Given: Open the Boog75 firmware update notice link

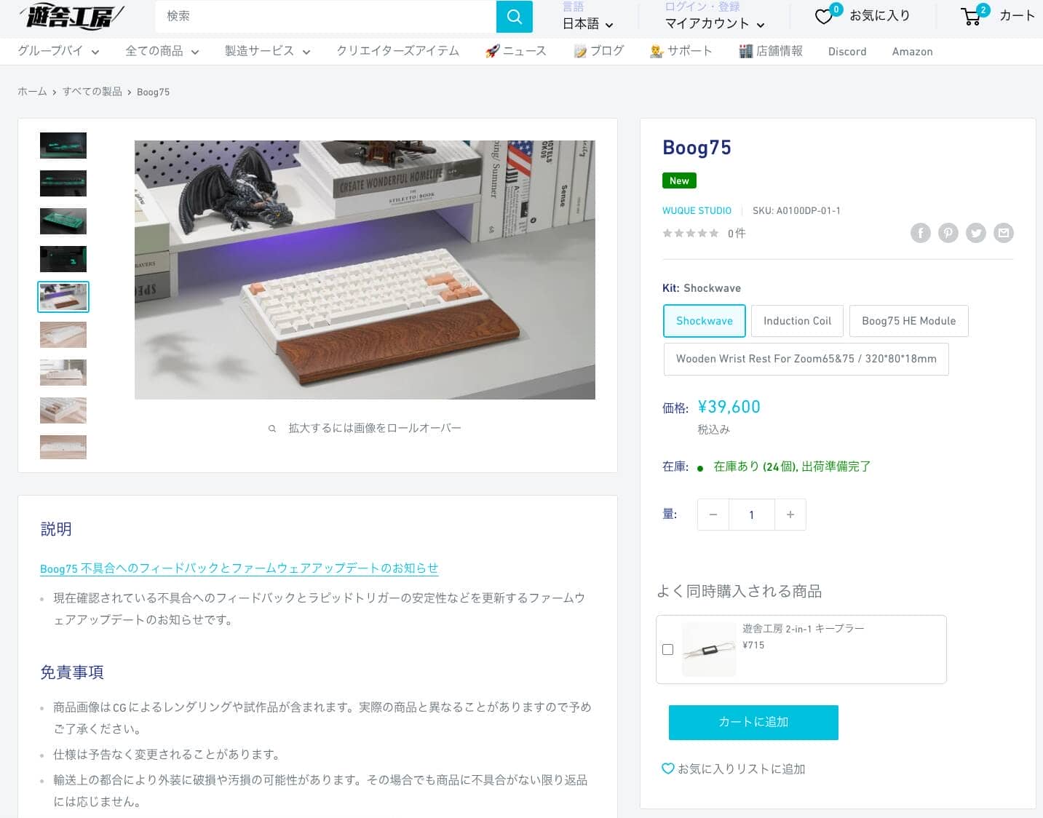Looking at the screenshot, I should click(x=239, y=568).
